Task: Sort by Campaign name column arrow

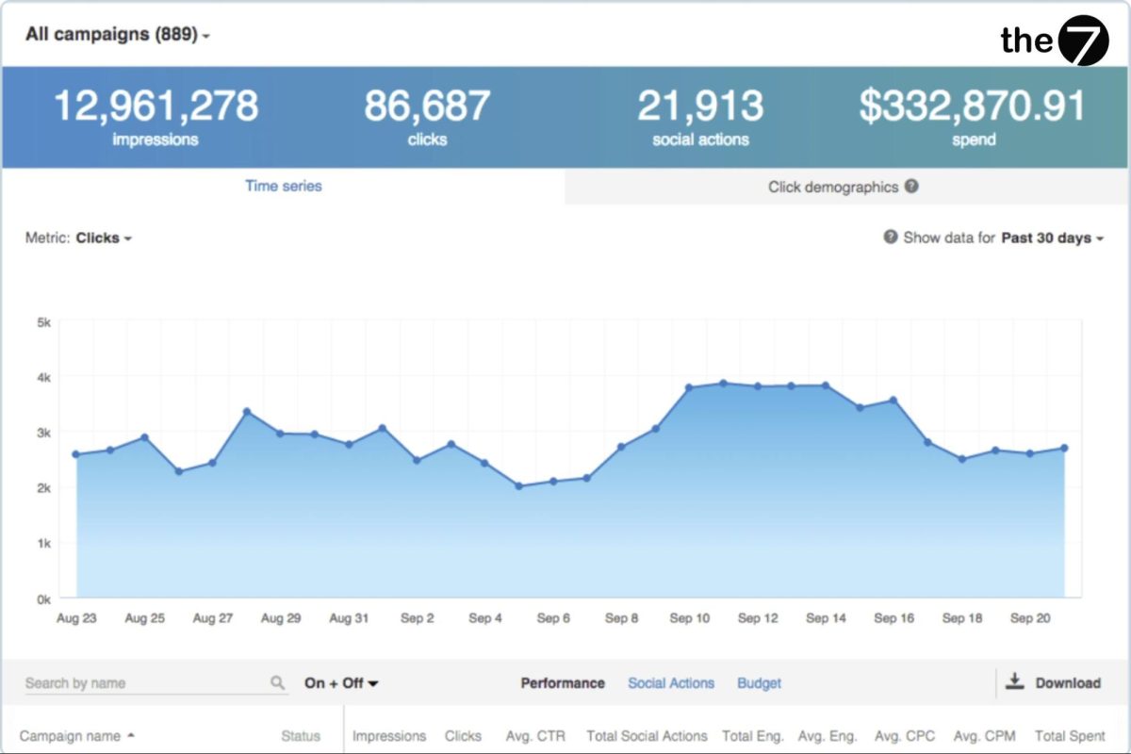Action: pyautogui.click(x=130, y=735)
